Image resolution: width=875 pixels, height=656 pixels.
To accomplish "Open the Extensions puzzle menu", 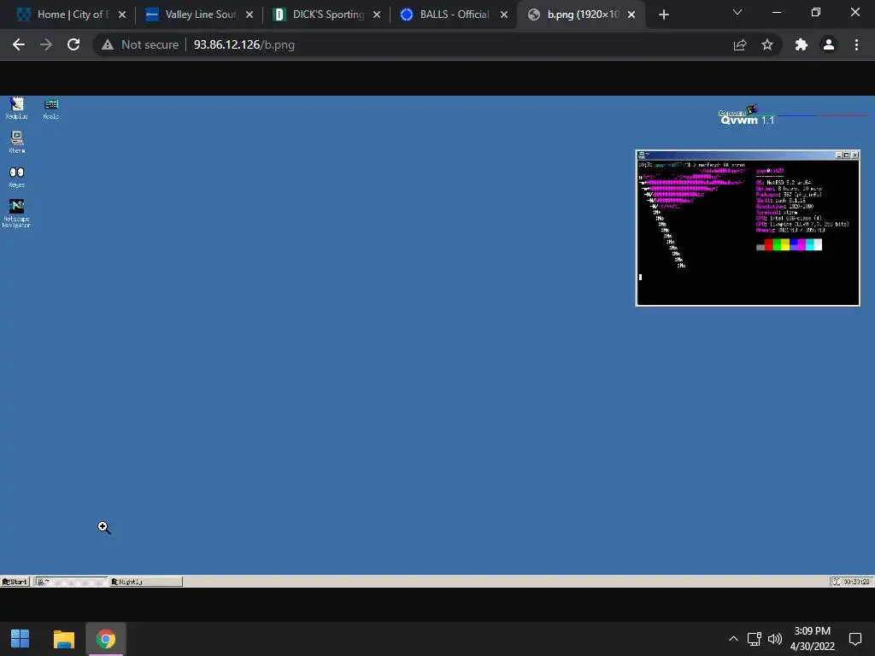I will (x=802, y=44).
